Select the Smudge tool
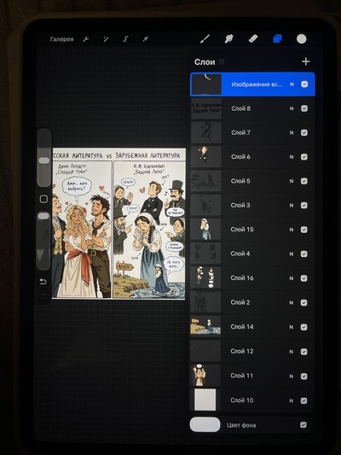This screenshot has height=455, width=341. click(x=228, y=39)
